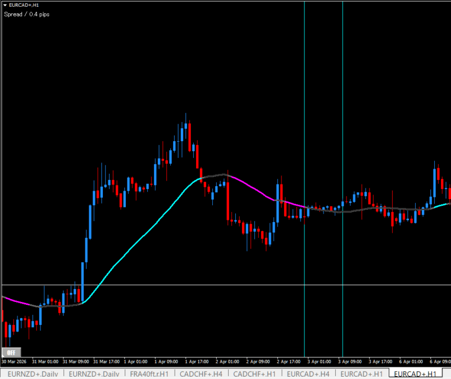Open the leftmost EURNZD+.Daily tab

click(x=31, y=374)
